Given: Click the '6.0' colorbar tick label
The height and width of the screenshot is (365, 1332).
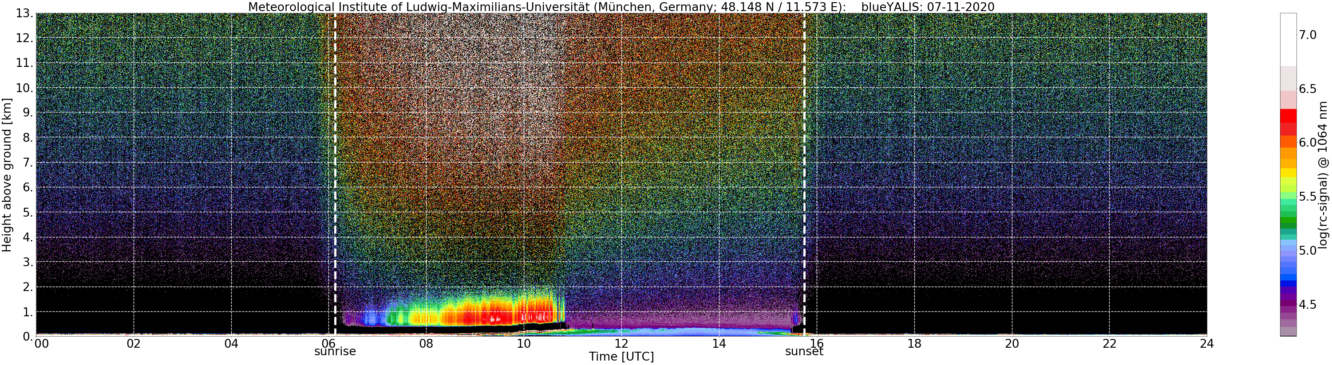Looking at the screenshot, I should coord(1308,143).
